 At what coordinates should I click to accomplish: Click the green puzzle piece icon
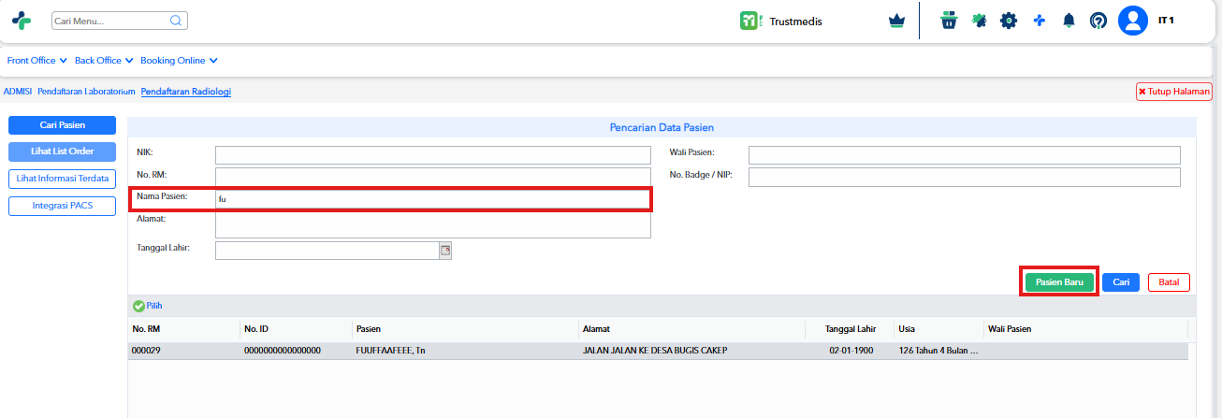979,21
